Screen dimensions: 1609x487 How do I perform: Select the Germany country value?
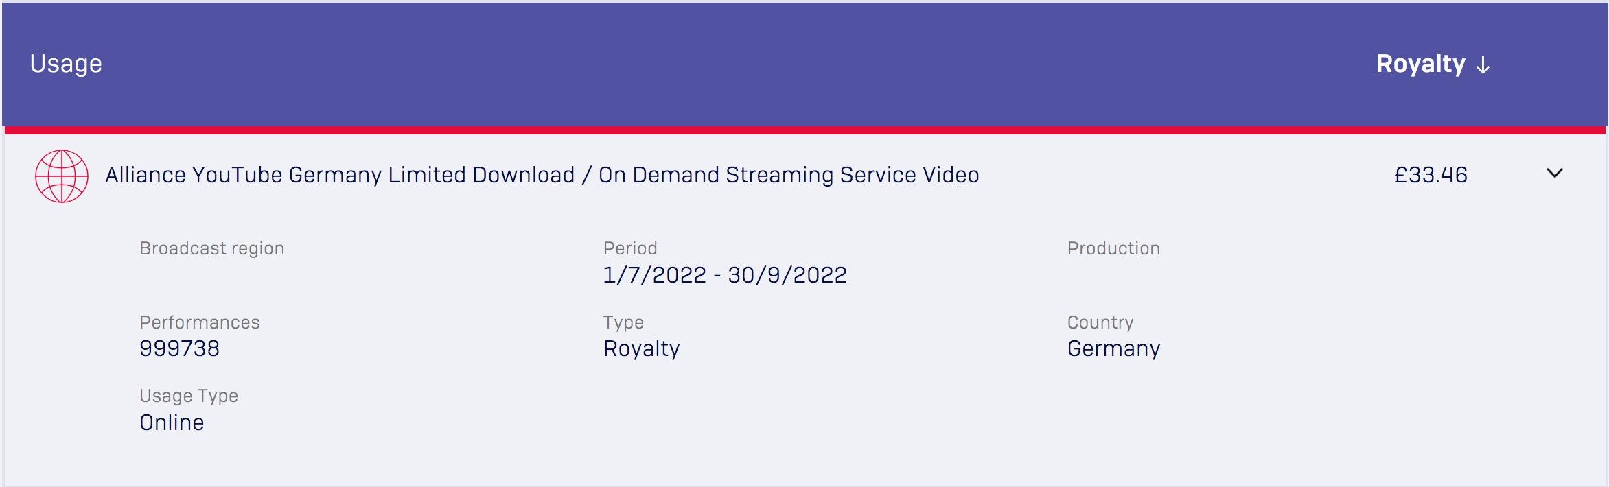tap(1113, 348)
